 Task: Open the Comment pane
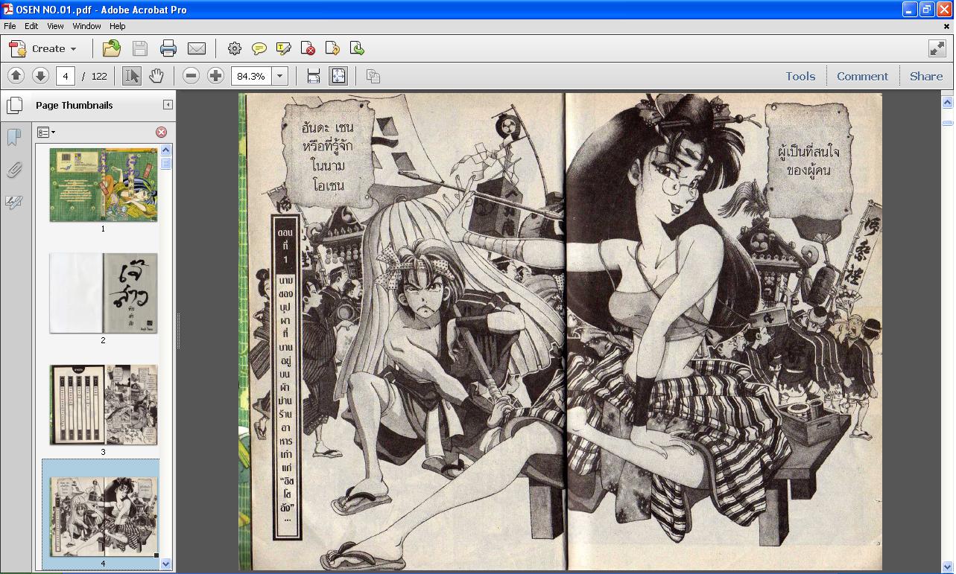862,76
